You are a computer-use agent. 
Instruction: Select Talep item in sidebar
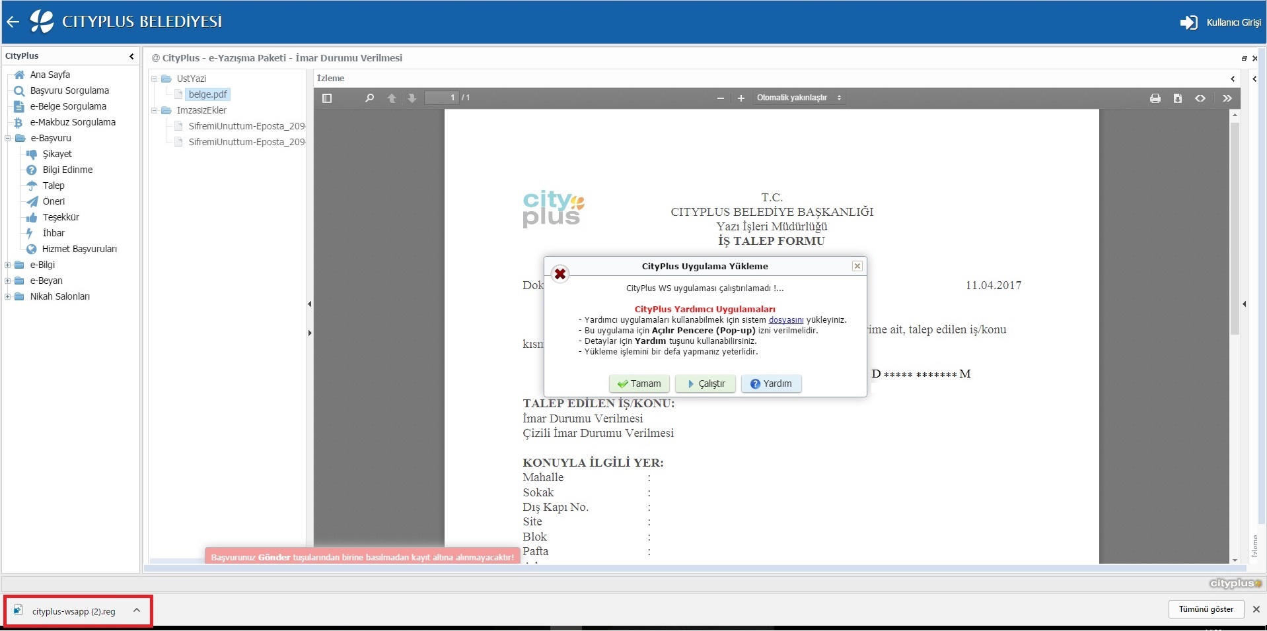(54, 185)
